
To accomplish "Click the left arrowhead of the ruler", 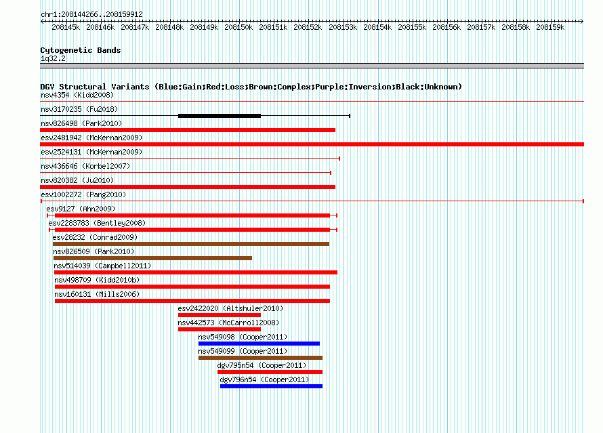I will tap(42, 22).
